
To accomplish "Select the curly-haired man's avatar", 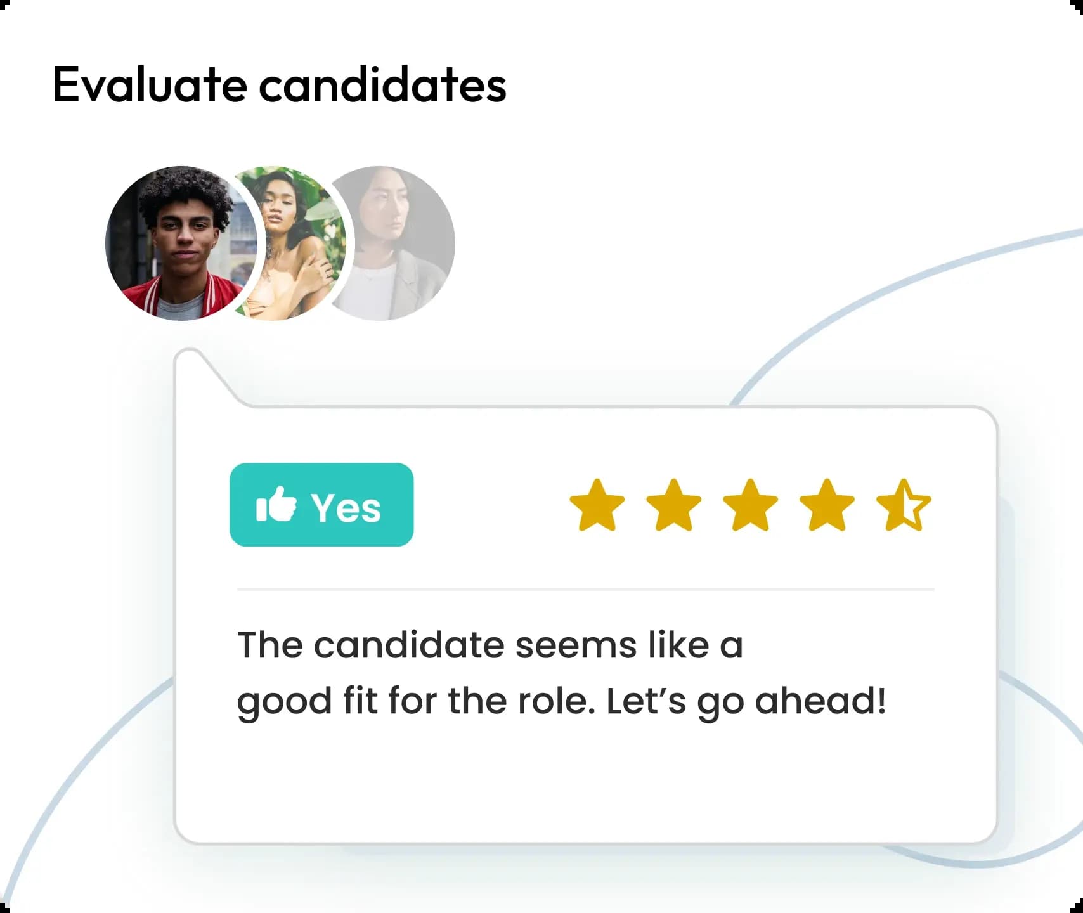I will point(181,243).
